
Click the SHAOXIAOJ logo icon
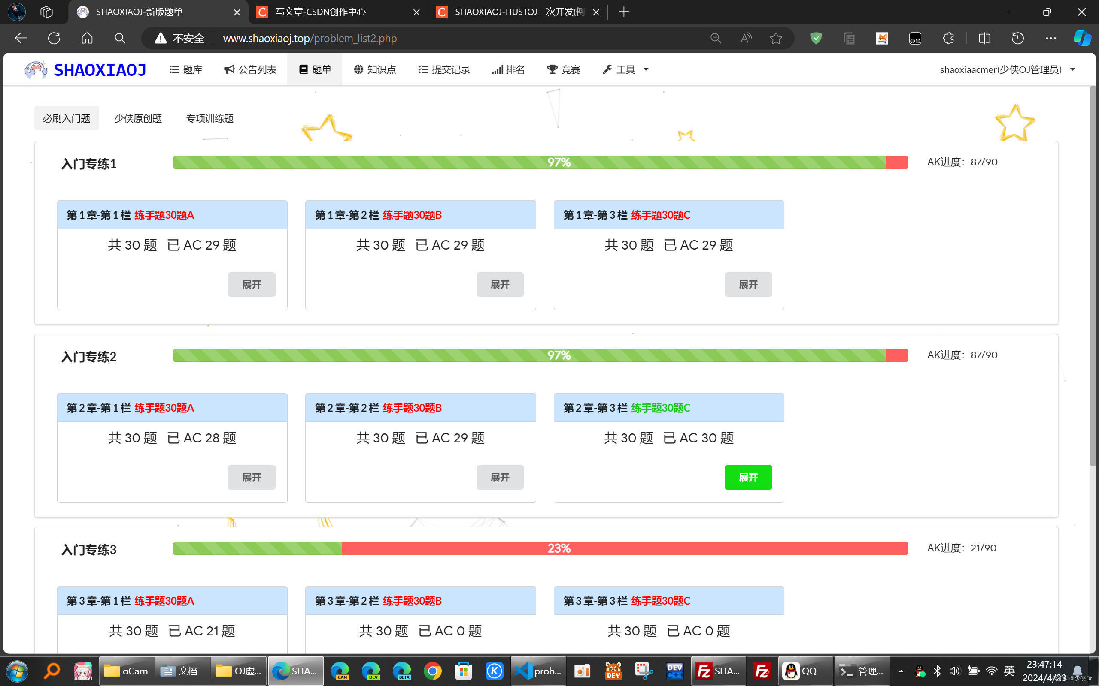coord(36,70)
